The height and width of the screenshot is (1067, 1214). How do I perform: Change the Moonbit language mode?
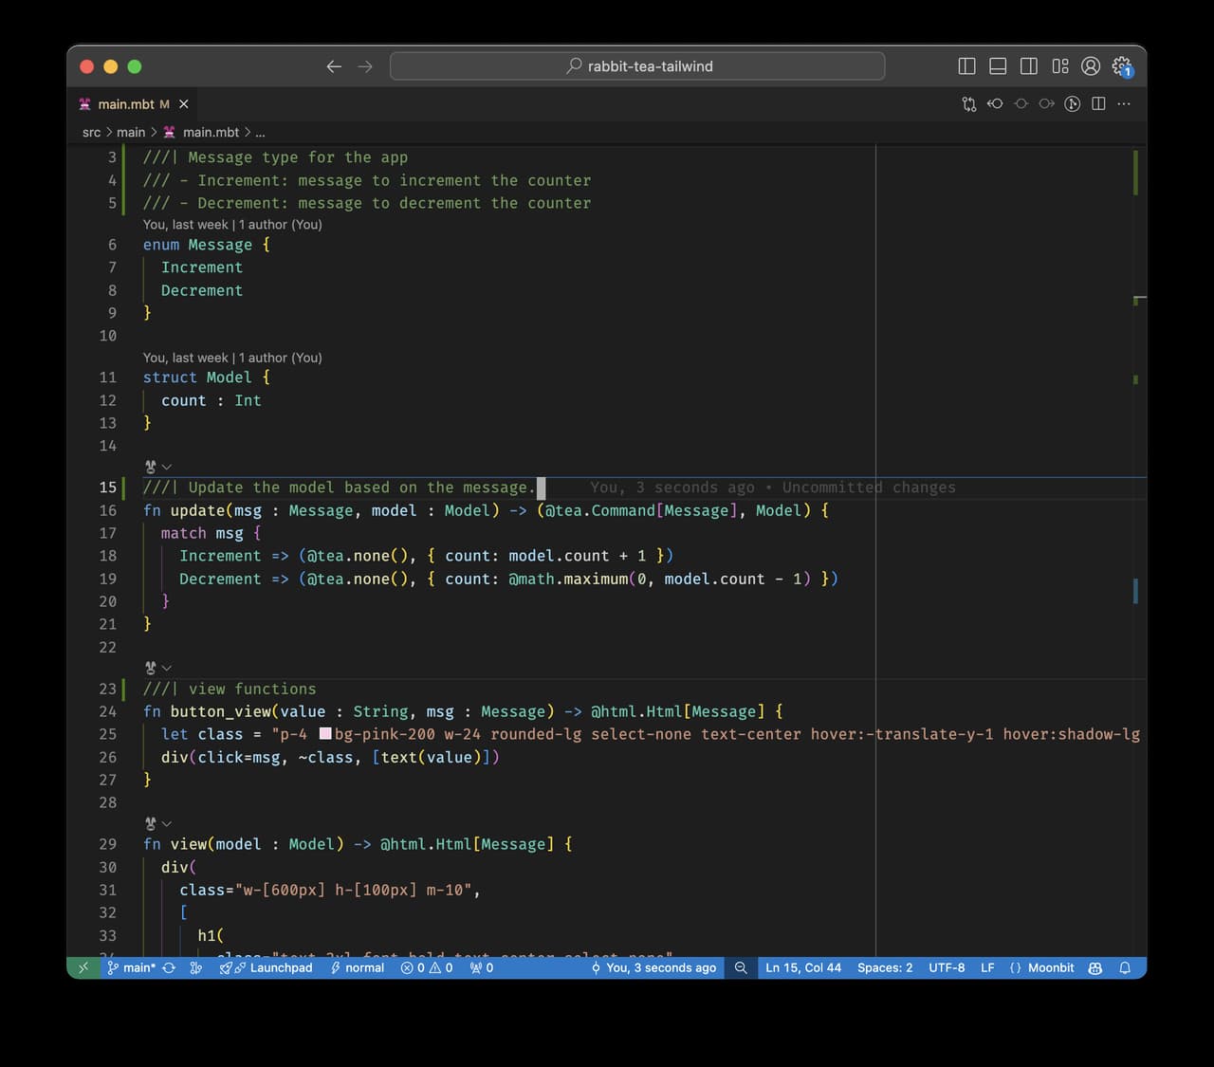tap(1050, 967)
